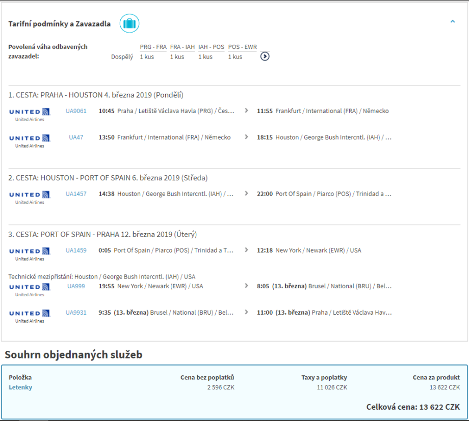
Task: Click arrow between Houston and Port Of Spain
Action: click(247, 193)
